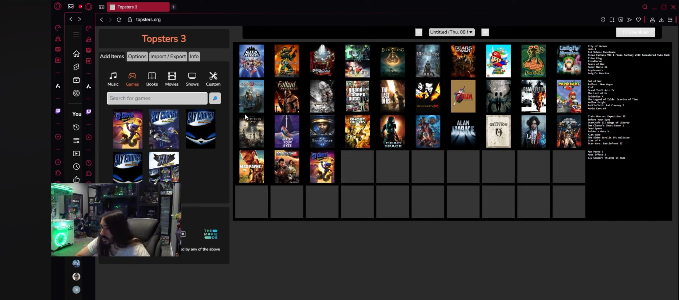Click the 'You' label in sidebar
Viewport: 679px width, 300px height.
point(77,114)
